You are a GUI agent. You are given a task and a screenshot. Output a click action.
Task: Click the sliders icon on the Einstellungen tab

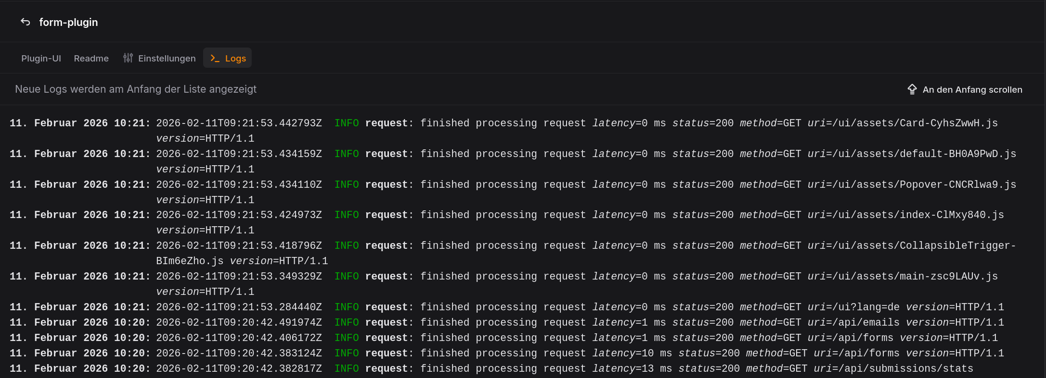coord(128,58)
